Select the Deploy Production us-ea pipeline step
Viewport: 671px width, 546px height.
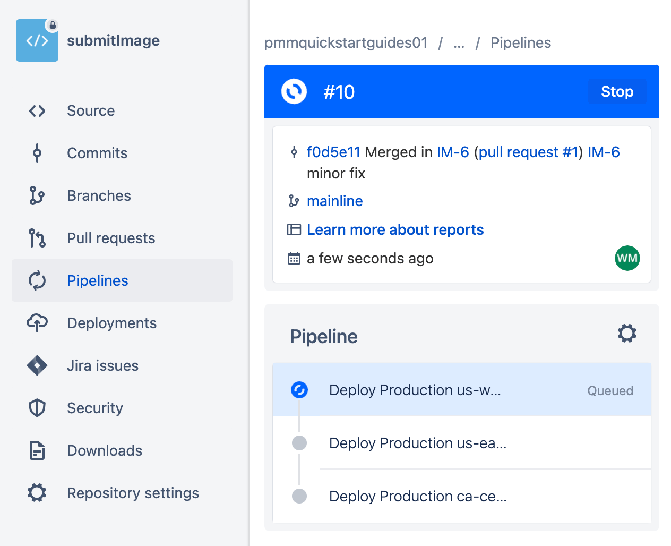tap(418, 443)
